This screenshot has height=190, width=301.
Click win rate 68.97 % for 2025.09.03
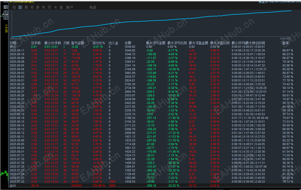pyautogui.click(x=288, y=73)
